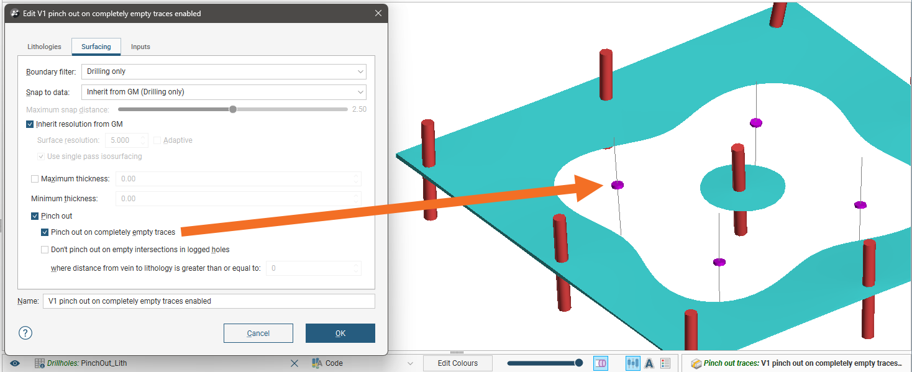Uncheck Inherit resolution from GM
This screenshot has height=372, width=912.
click(30, 124)
